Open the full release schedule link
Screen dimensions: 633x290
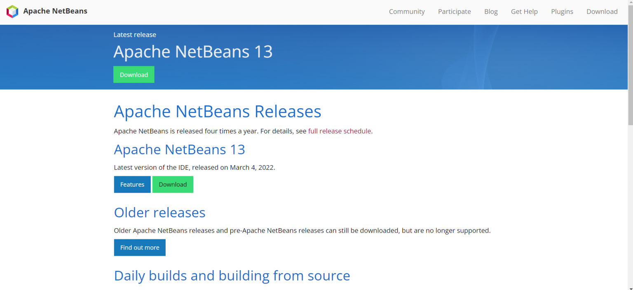339,131
